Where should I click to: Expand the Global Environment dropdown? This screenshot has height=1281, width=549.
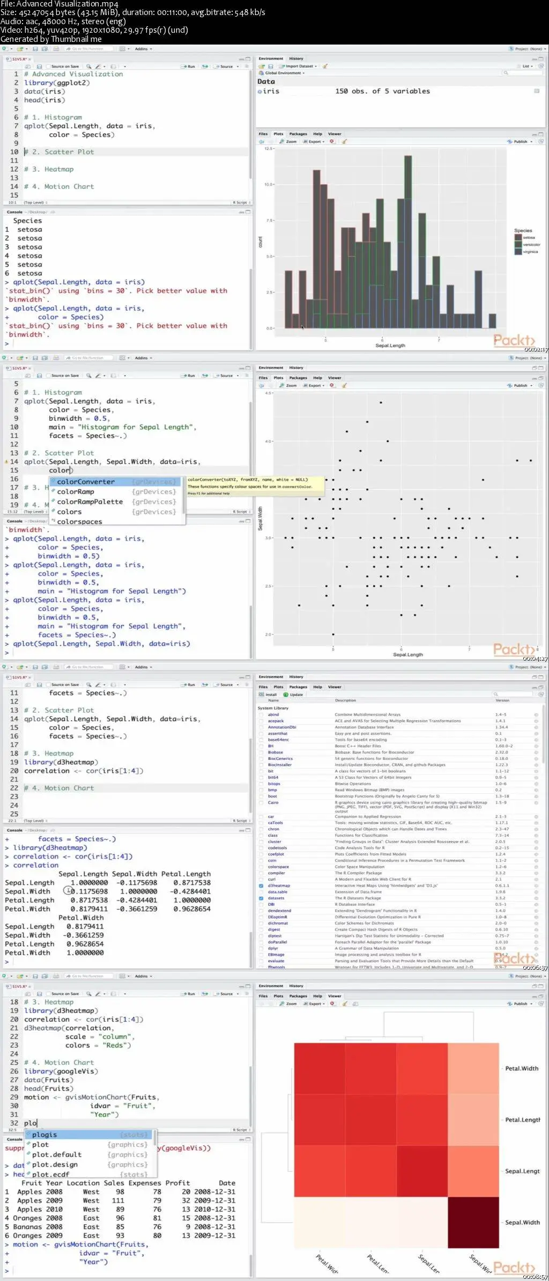[x=282, y=73]
